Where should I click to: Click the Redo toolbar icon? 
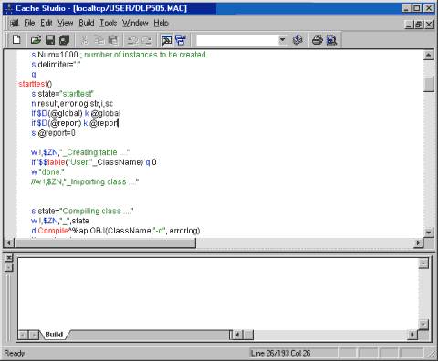click(147, 40)
